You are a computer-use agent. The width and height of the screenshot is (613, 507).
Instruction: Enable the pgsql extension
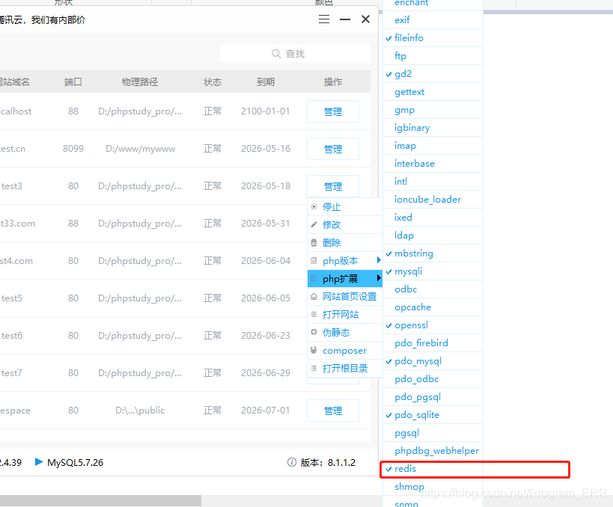point(433,433)
